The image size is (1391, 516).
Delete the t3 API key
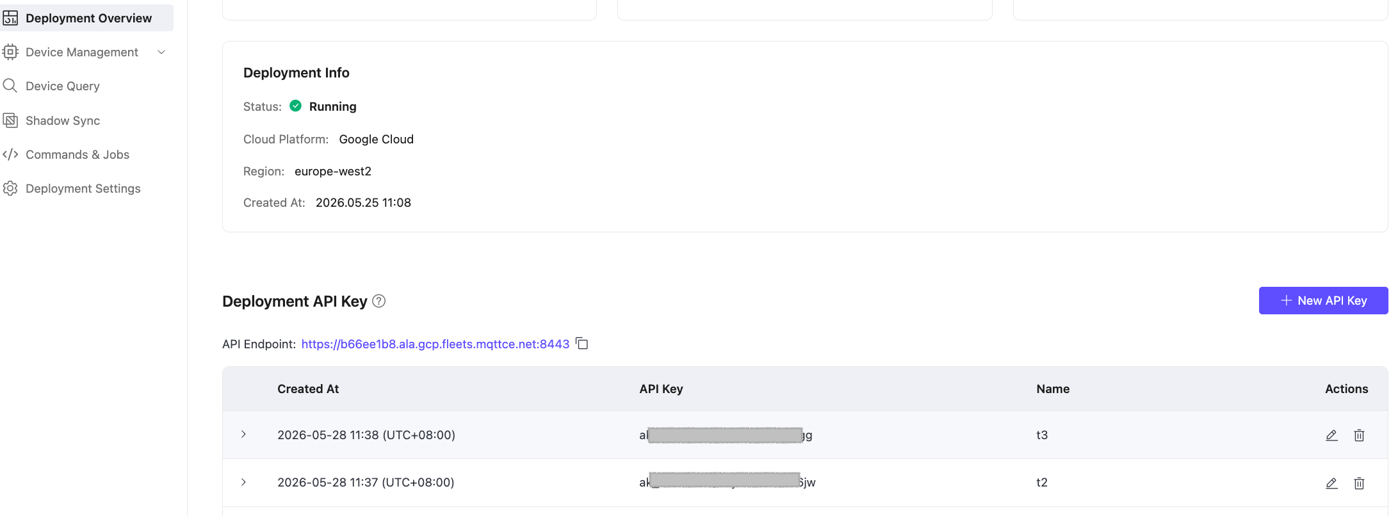pos(1359,435)
